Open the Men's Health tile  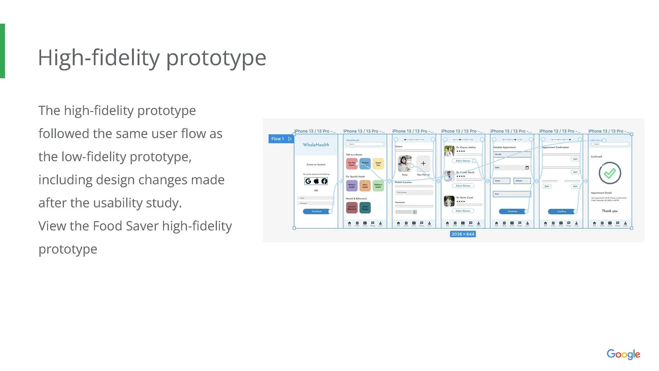click(365, 186)
